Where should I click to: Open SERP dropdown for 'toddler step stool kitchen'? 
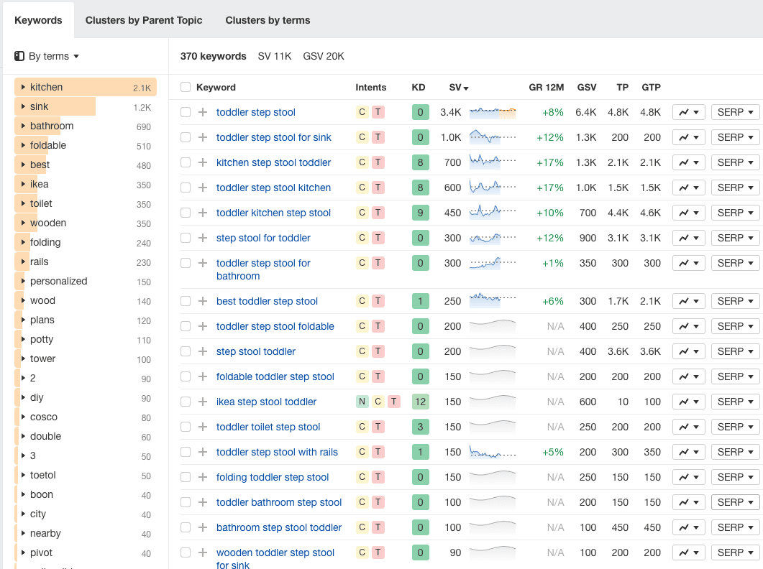click(735, 188)
